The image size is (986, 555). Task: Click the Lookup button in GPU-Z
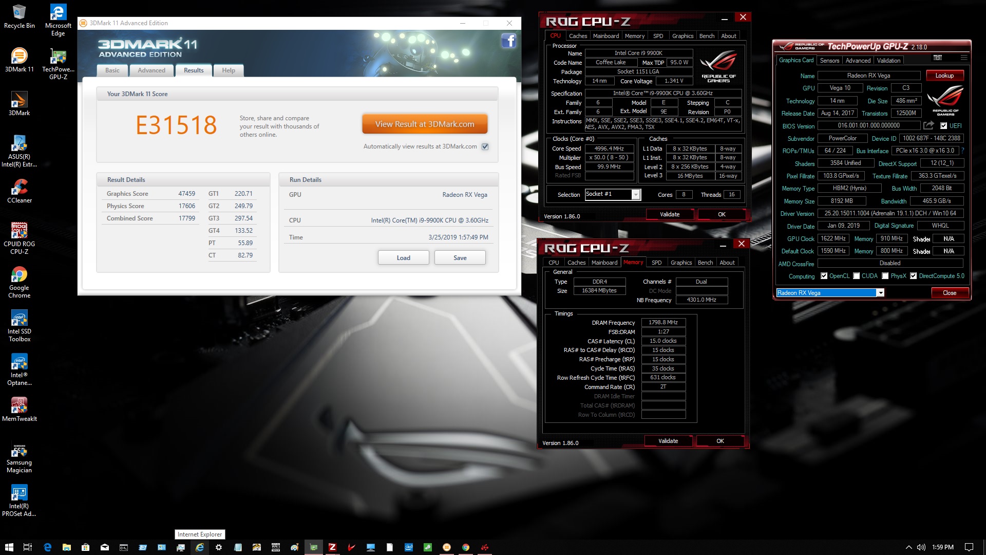(944, 76)
